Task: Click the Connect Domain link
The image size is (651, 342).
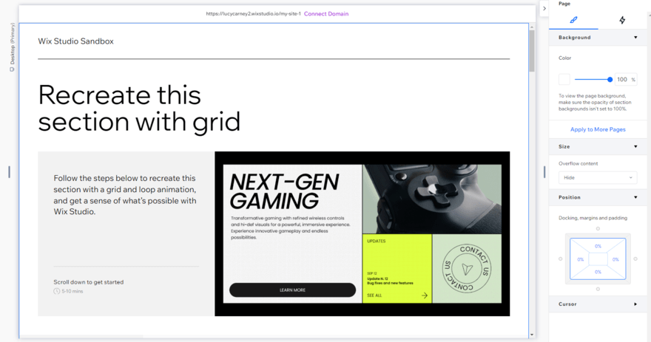Action: point(326,13)
